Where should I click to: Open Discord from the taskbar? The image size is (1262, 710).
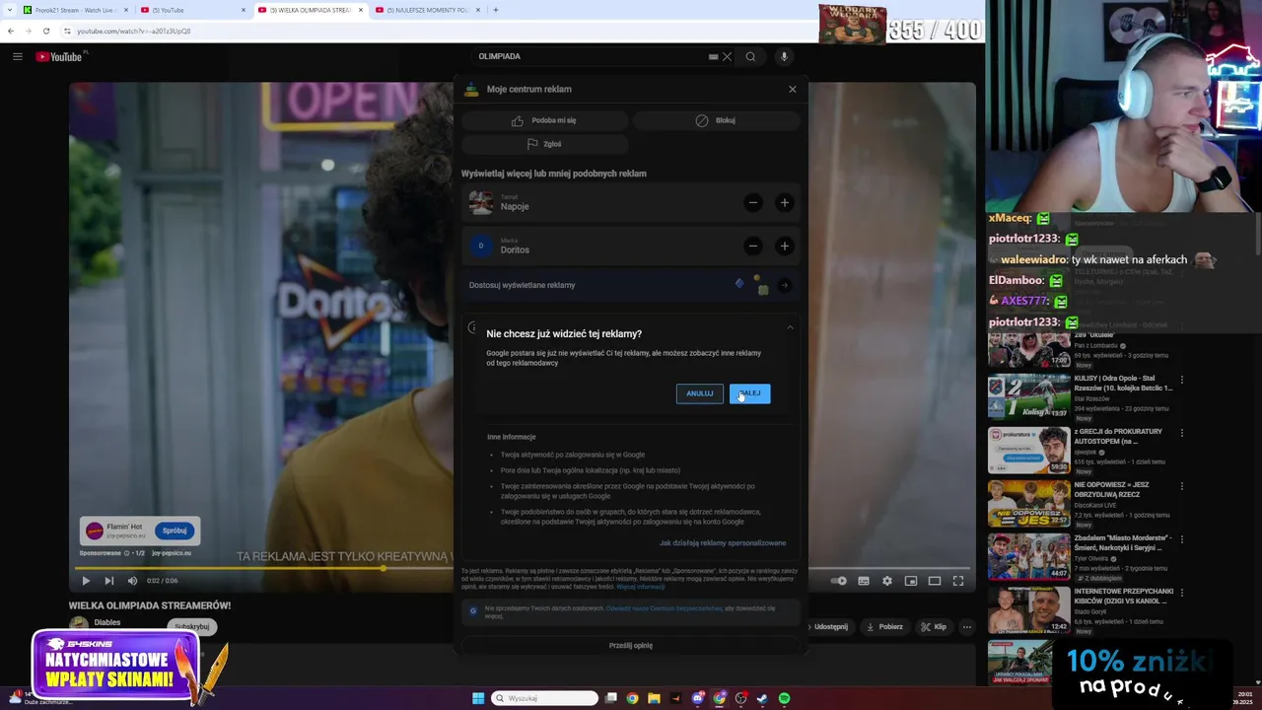697,698
